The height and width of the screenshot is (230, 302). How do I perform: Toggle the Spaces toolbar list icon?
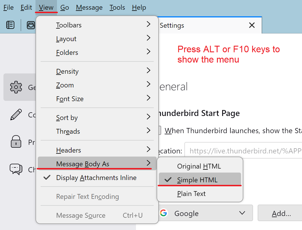tap(10, 25)
